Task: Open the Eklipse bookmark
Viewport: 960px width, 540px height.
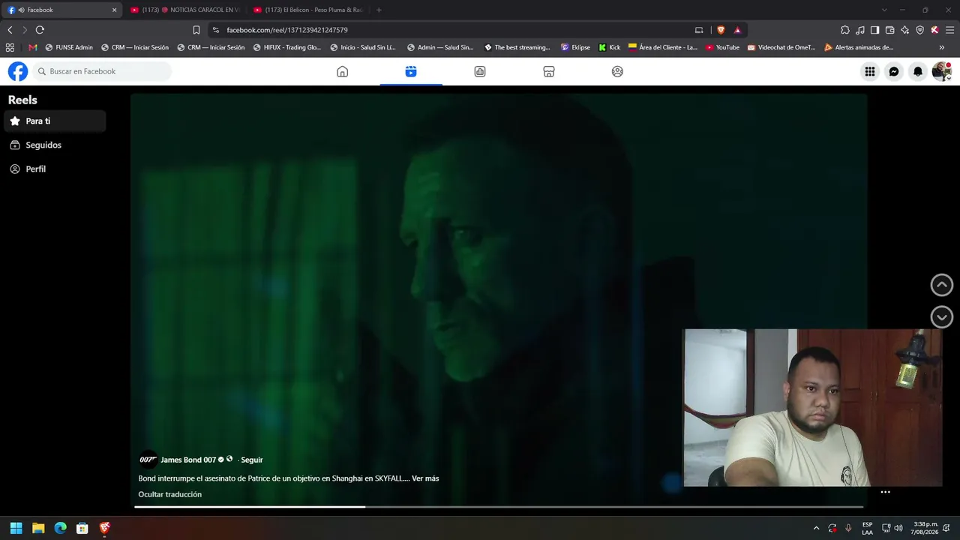Action: click(575, 47)
